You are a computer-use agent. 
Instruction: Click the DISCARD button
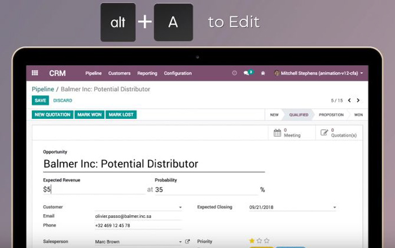63,100
